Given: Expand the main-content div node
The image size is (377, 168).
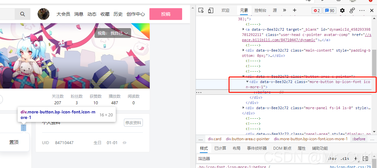Looking at the screenshot, I should [x=244, y=50].
